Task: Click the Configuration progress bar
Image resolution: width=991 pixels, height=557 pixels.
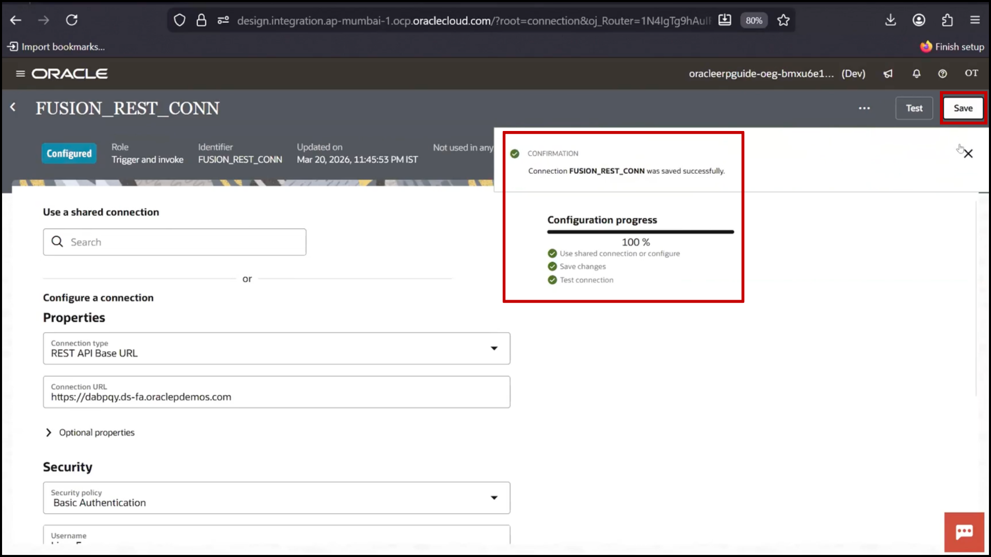Action: (641, 232)
